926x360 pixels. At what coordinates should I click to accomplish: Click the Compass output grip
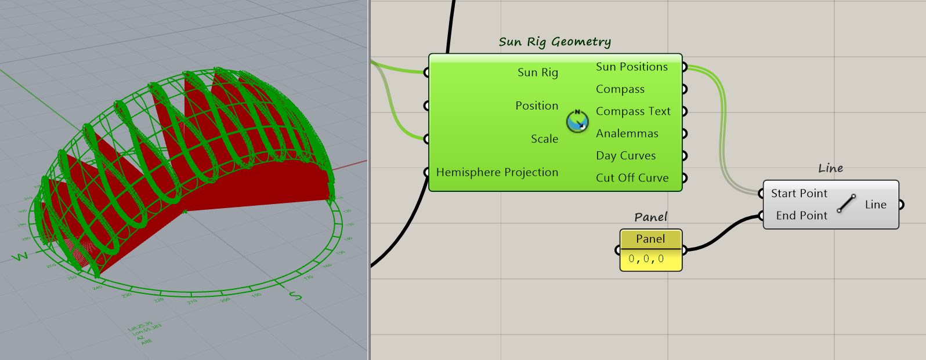tap(684, 89)
